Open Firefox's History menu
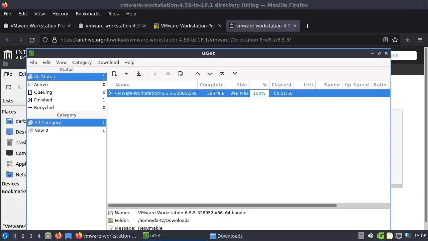The width and height of the screenshot is (428, 241). [60, 14]
